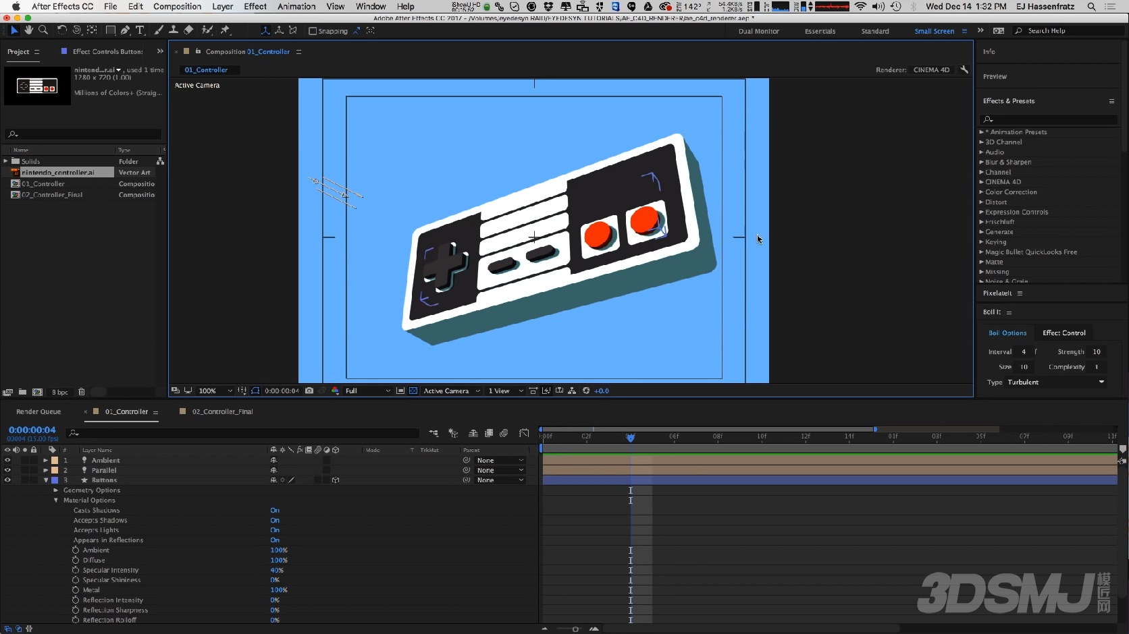This screenshot has height=634, width=1129.
Task: Hide the Ambient light layer
Action: pyautogui.click(x=7, y=461)
